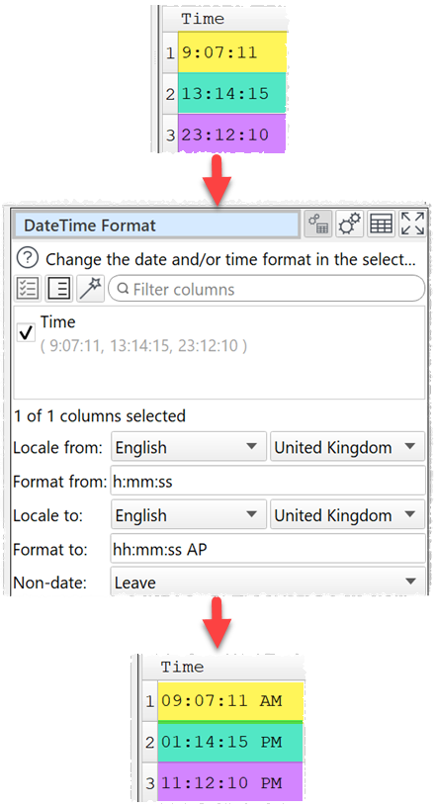Click the Locale to label
Viewport: 435px width, 808px height.
pyautogui.click(x=47, y=515)
